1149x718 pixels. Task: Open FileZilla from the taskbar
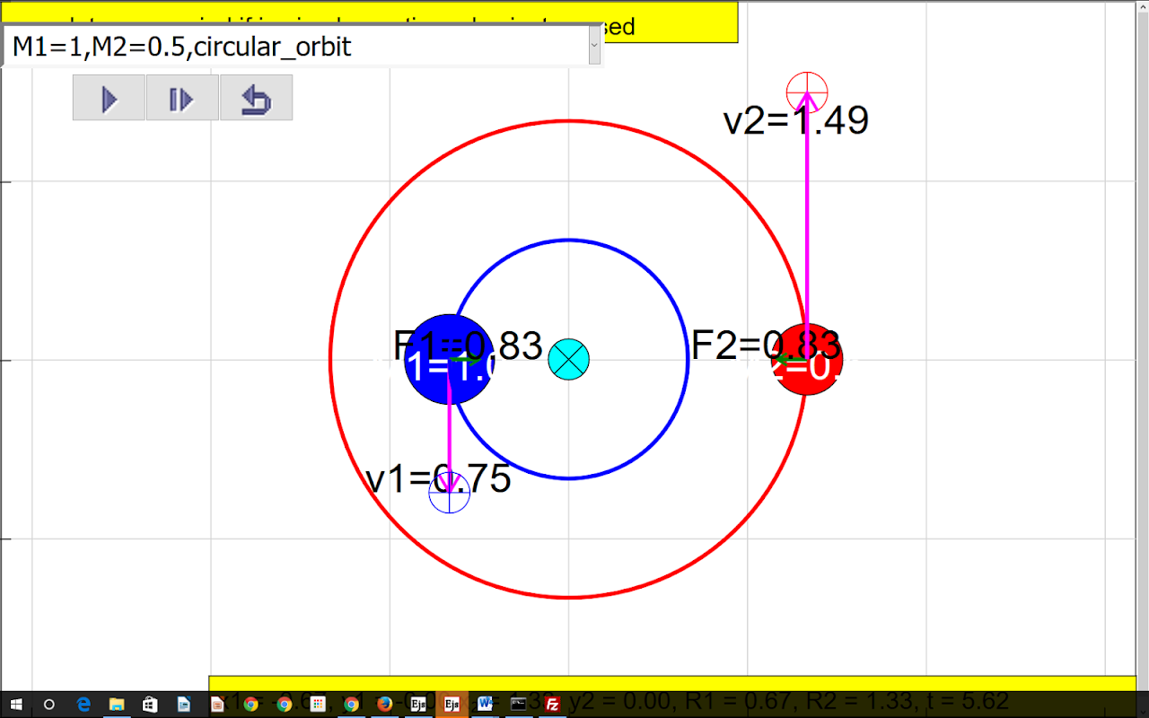[x=552, y=705]
